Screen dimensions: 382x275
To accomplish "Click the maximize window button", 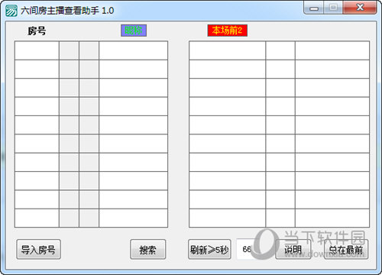I will [333, 8].
